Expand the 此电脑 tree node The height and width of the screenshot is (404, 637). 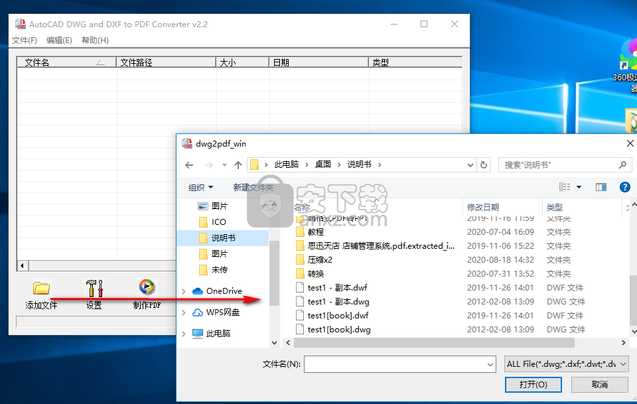(x=184, y=334)
